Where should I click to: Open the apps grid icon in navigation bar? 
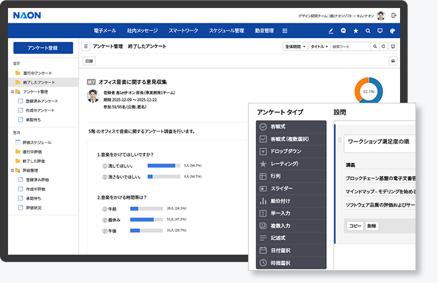pos(285,31)
